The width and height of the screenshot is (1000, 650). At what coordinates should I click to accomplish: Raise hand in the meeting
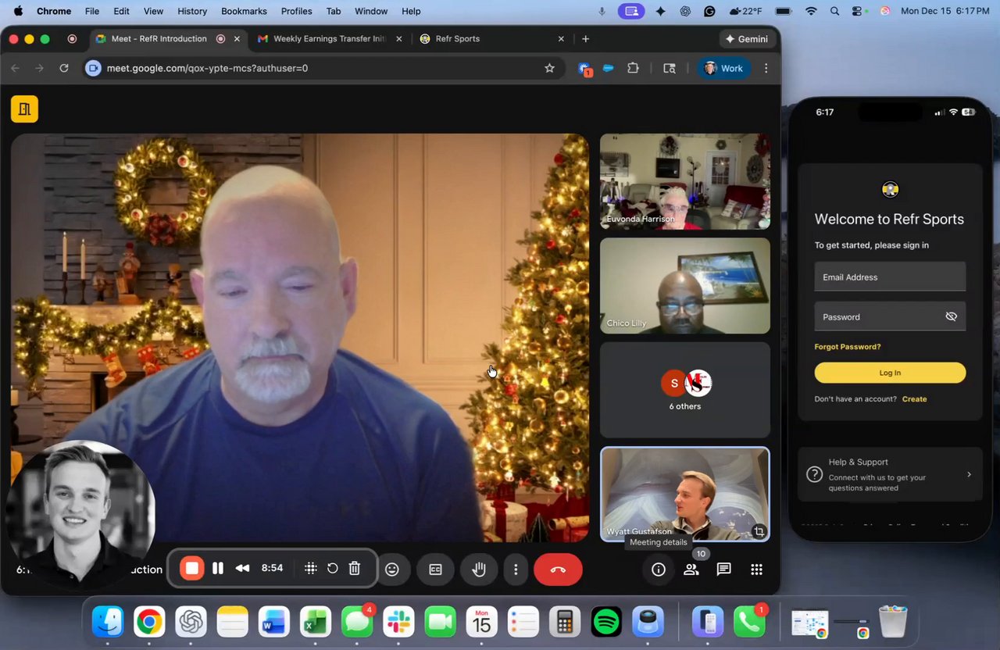479,570
